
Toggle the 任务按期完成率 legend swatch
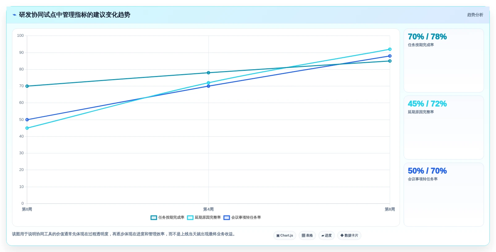[154, 218]
